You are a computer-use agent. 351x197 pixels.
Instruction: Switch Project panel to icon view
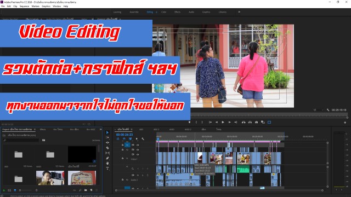click(15, 190)
